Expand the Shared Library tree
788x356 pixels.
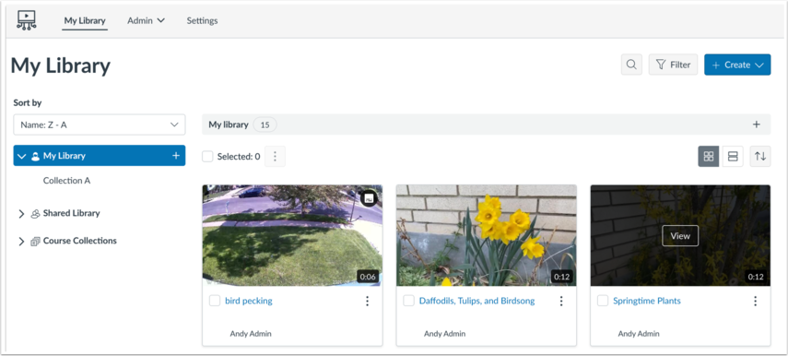[21, 214]
